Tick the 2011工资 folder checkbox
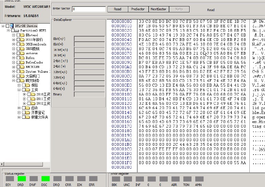265x187 pixels. click(x=29, y=99)
